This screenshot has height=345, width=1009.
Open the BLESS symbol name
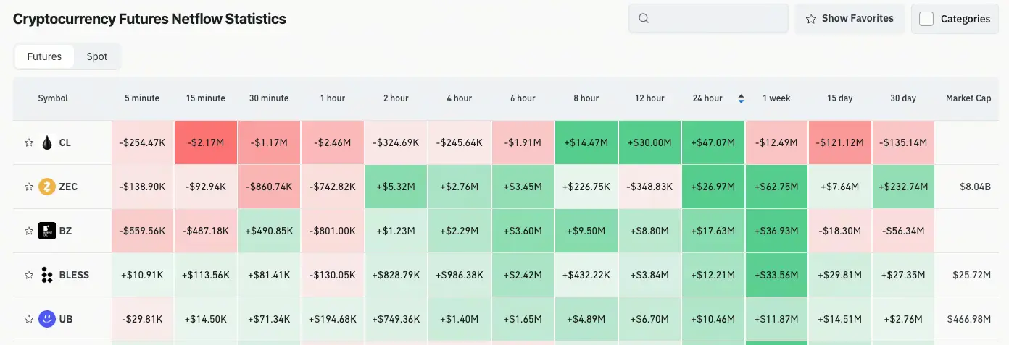75,276
